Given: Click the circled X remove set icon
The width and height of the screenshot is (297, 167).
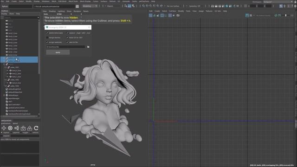Looking at the screenshot, I should click(10, 128).
